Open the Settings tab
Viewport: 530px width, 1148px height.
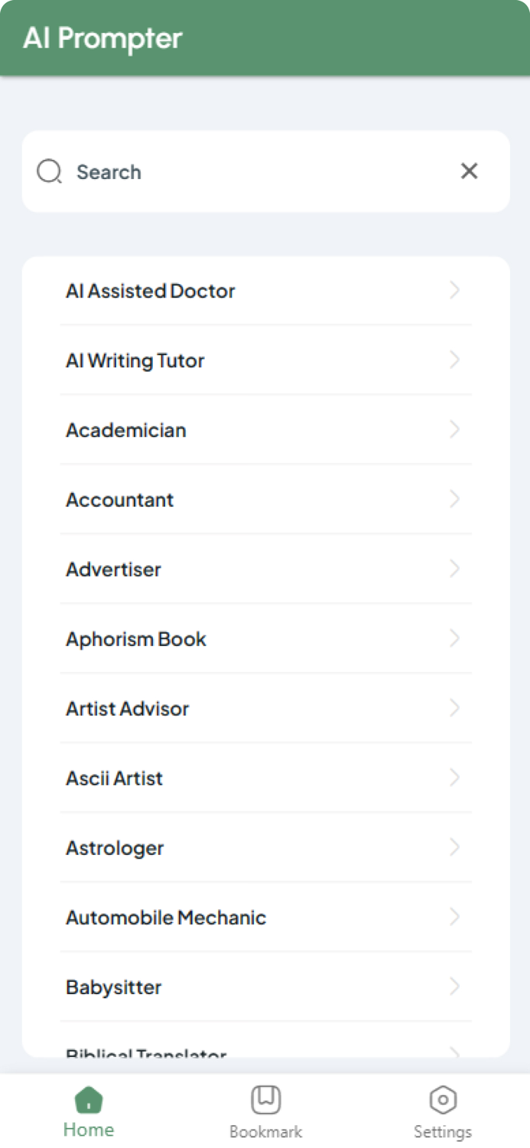point(442,1111)
